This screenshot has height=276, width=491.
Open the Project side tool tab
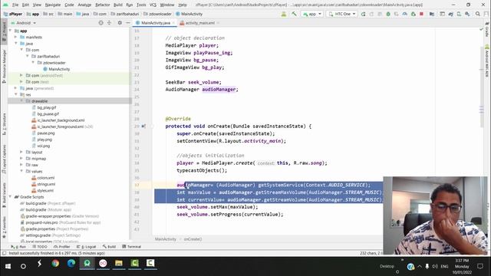click(x=4, y=32)
